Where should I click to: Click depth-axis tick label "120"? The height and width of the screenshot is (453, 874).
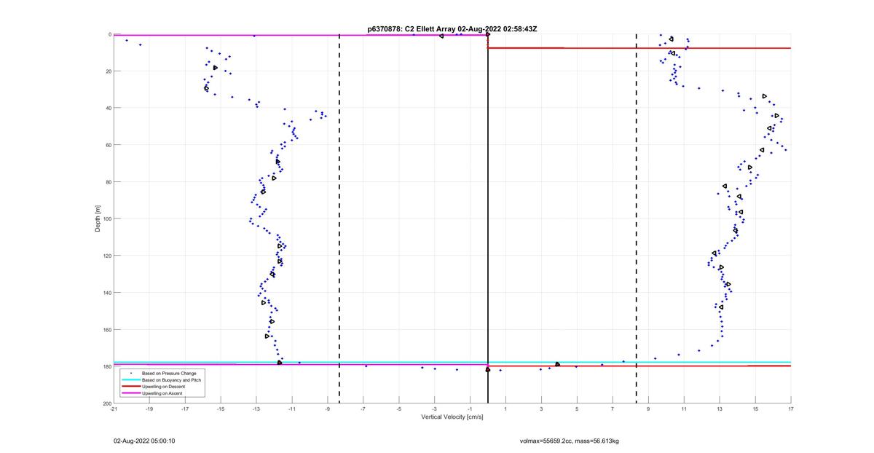(x=106, y=256)
